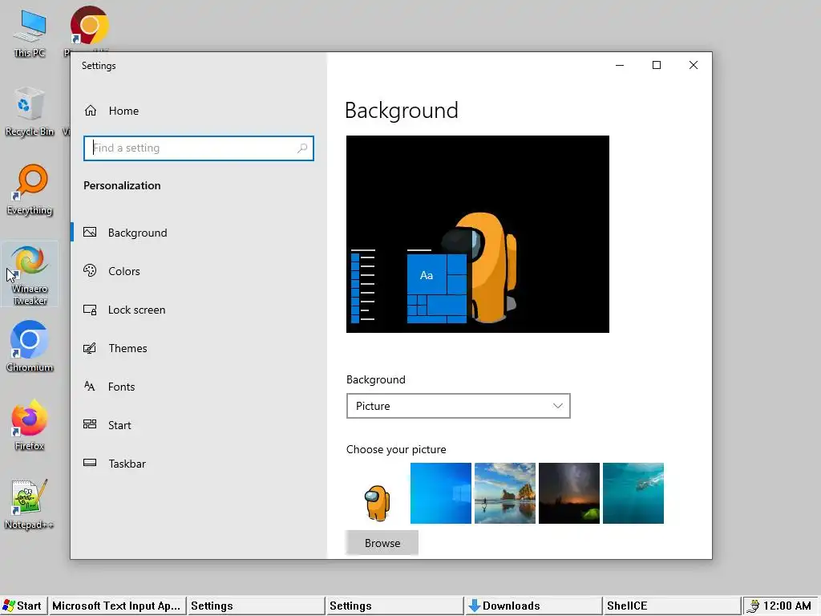The height and width of the screenshot is (616, 821).
Task: Switch to the second Settings taskbar button
Action: coord(394,606)
